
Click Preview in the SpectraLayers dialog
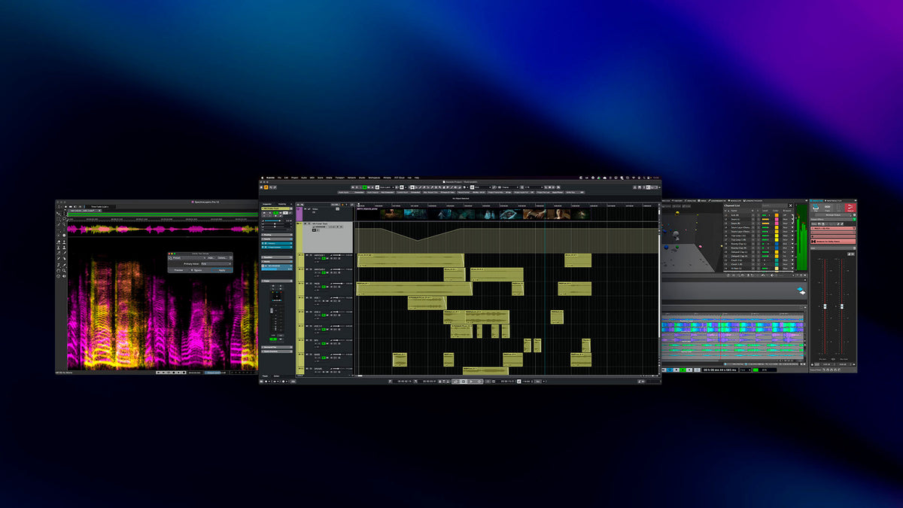click(179, 270)
